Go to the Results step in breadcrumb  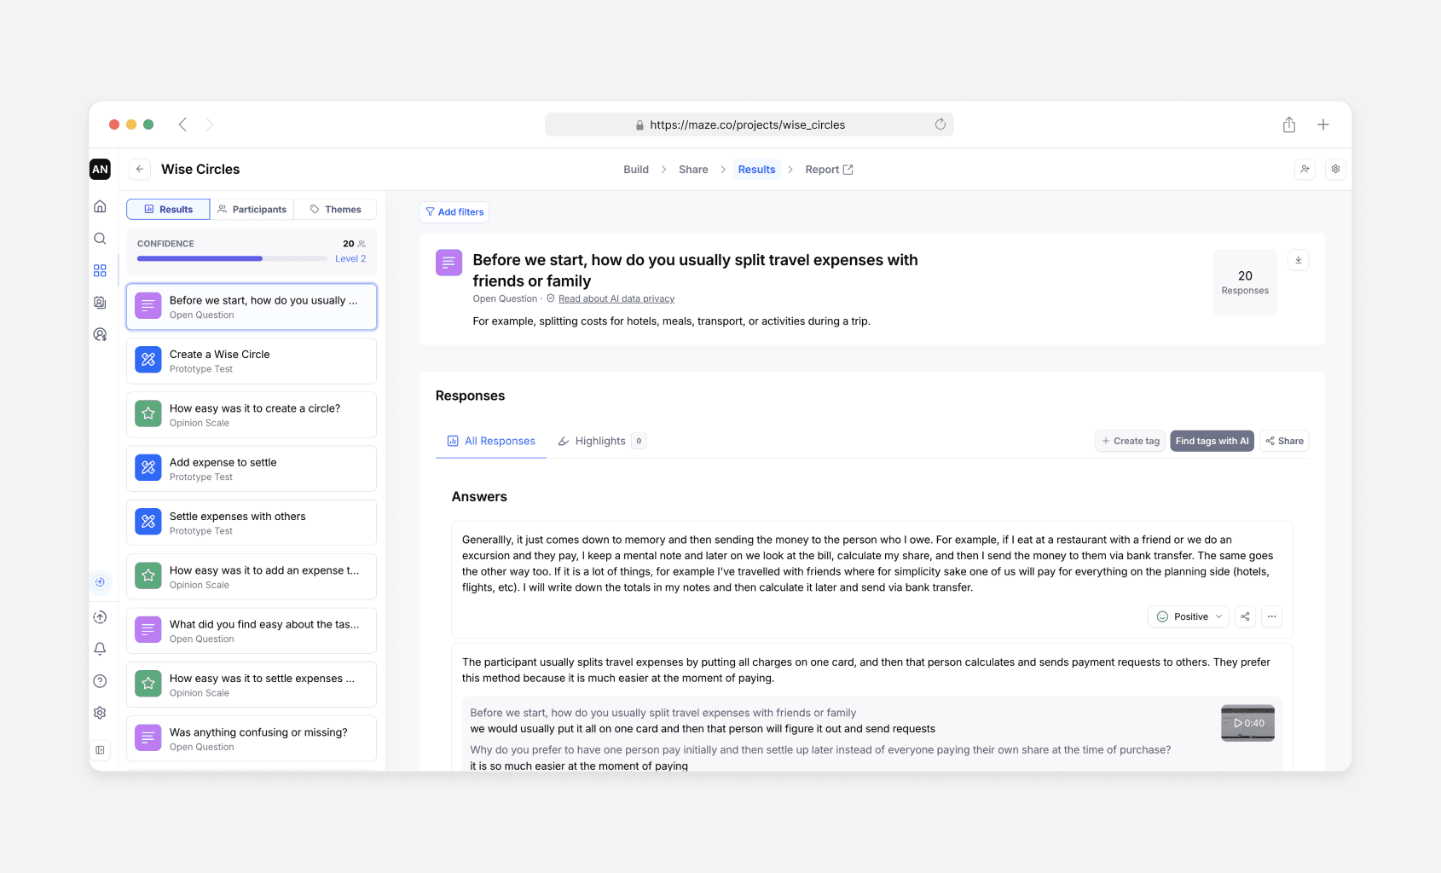click(756, 170)
